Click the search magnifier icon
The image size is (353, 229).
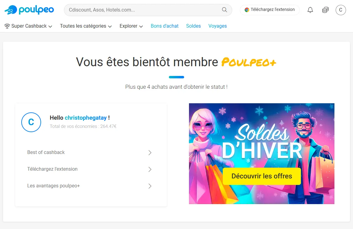(225, 10)
